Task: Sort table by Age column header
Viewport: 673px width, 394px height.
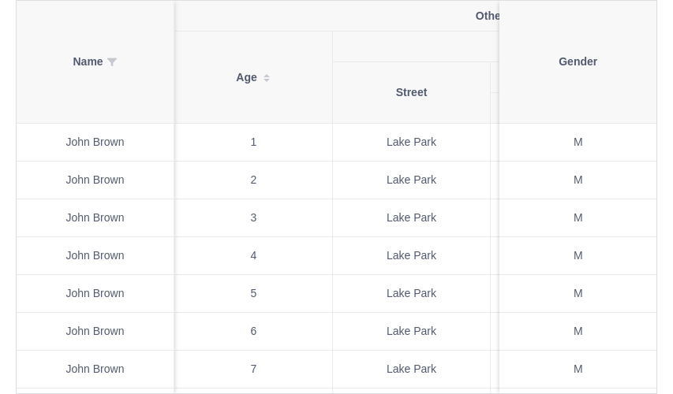Action: (253, 77)
